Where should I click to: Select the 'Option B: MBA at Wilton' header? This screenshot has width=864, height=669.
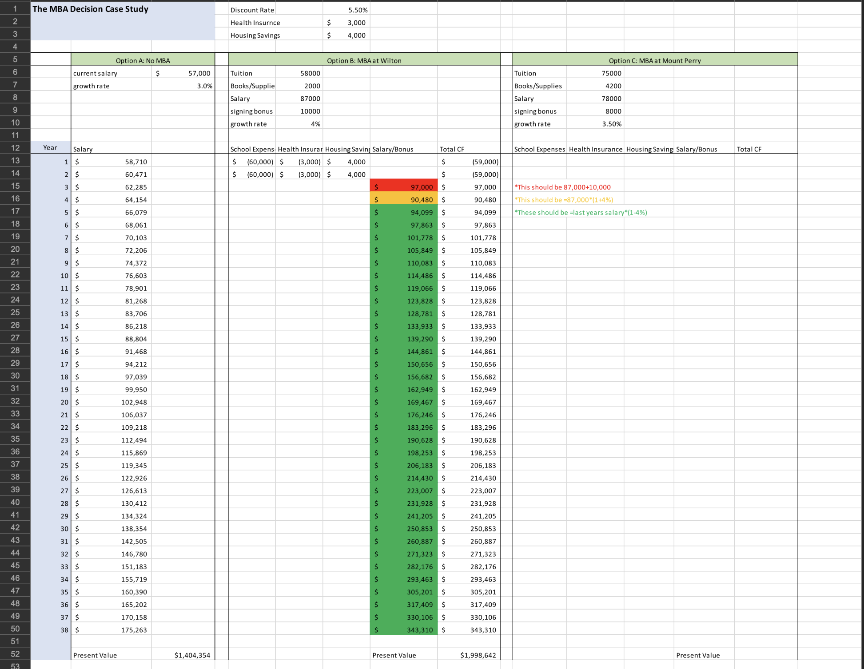click(364, 60)
